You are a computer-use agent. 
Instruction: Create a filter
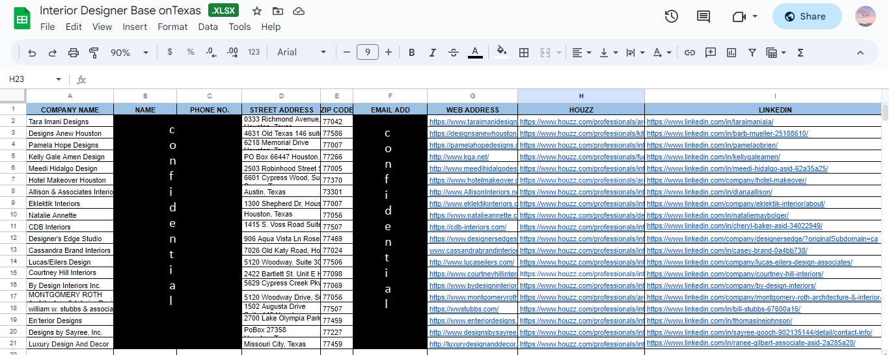752,53
